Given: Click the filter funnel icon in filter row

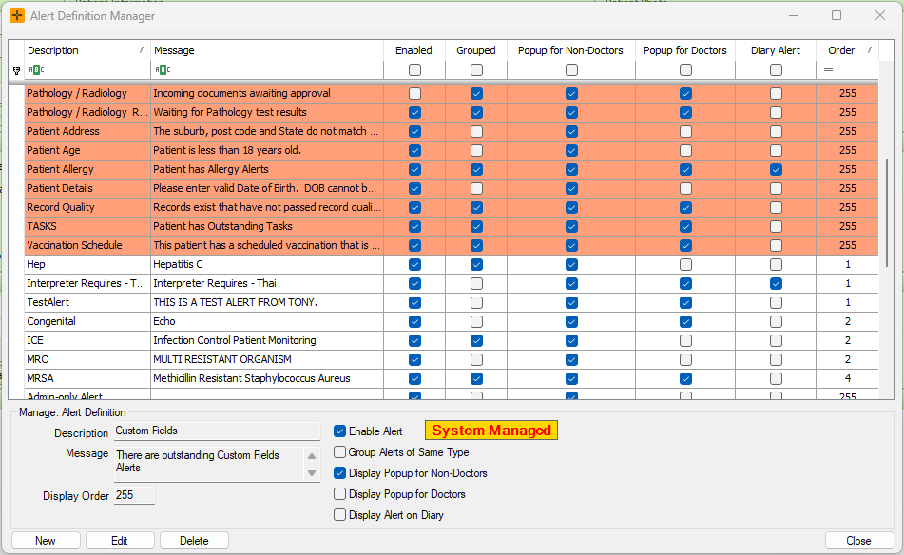Looking at the screenshot, I should coord(16,70).
